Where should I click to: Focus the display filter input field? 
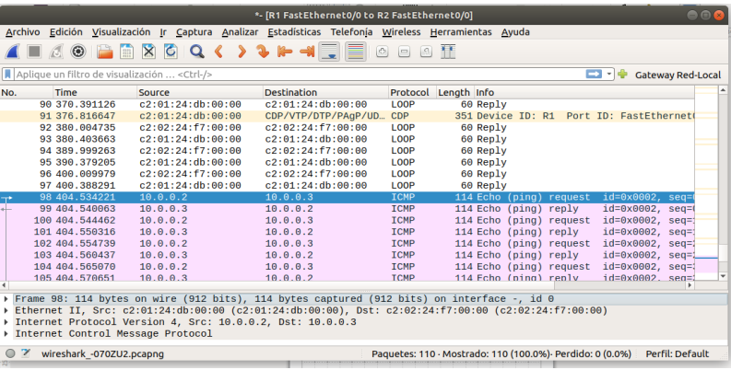tap(299, 75)
